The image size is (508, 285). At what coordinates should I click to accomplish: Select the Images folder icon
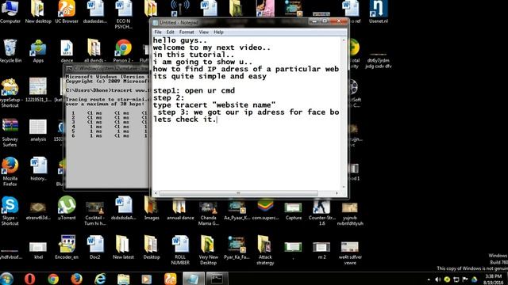[152, 209]
